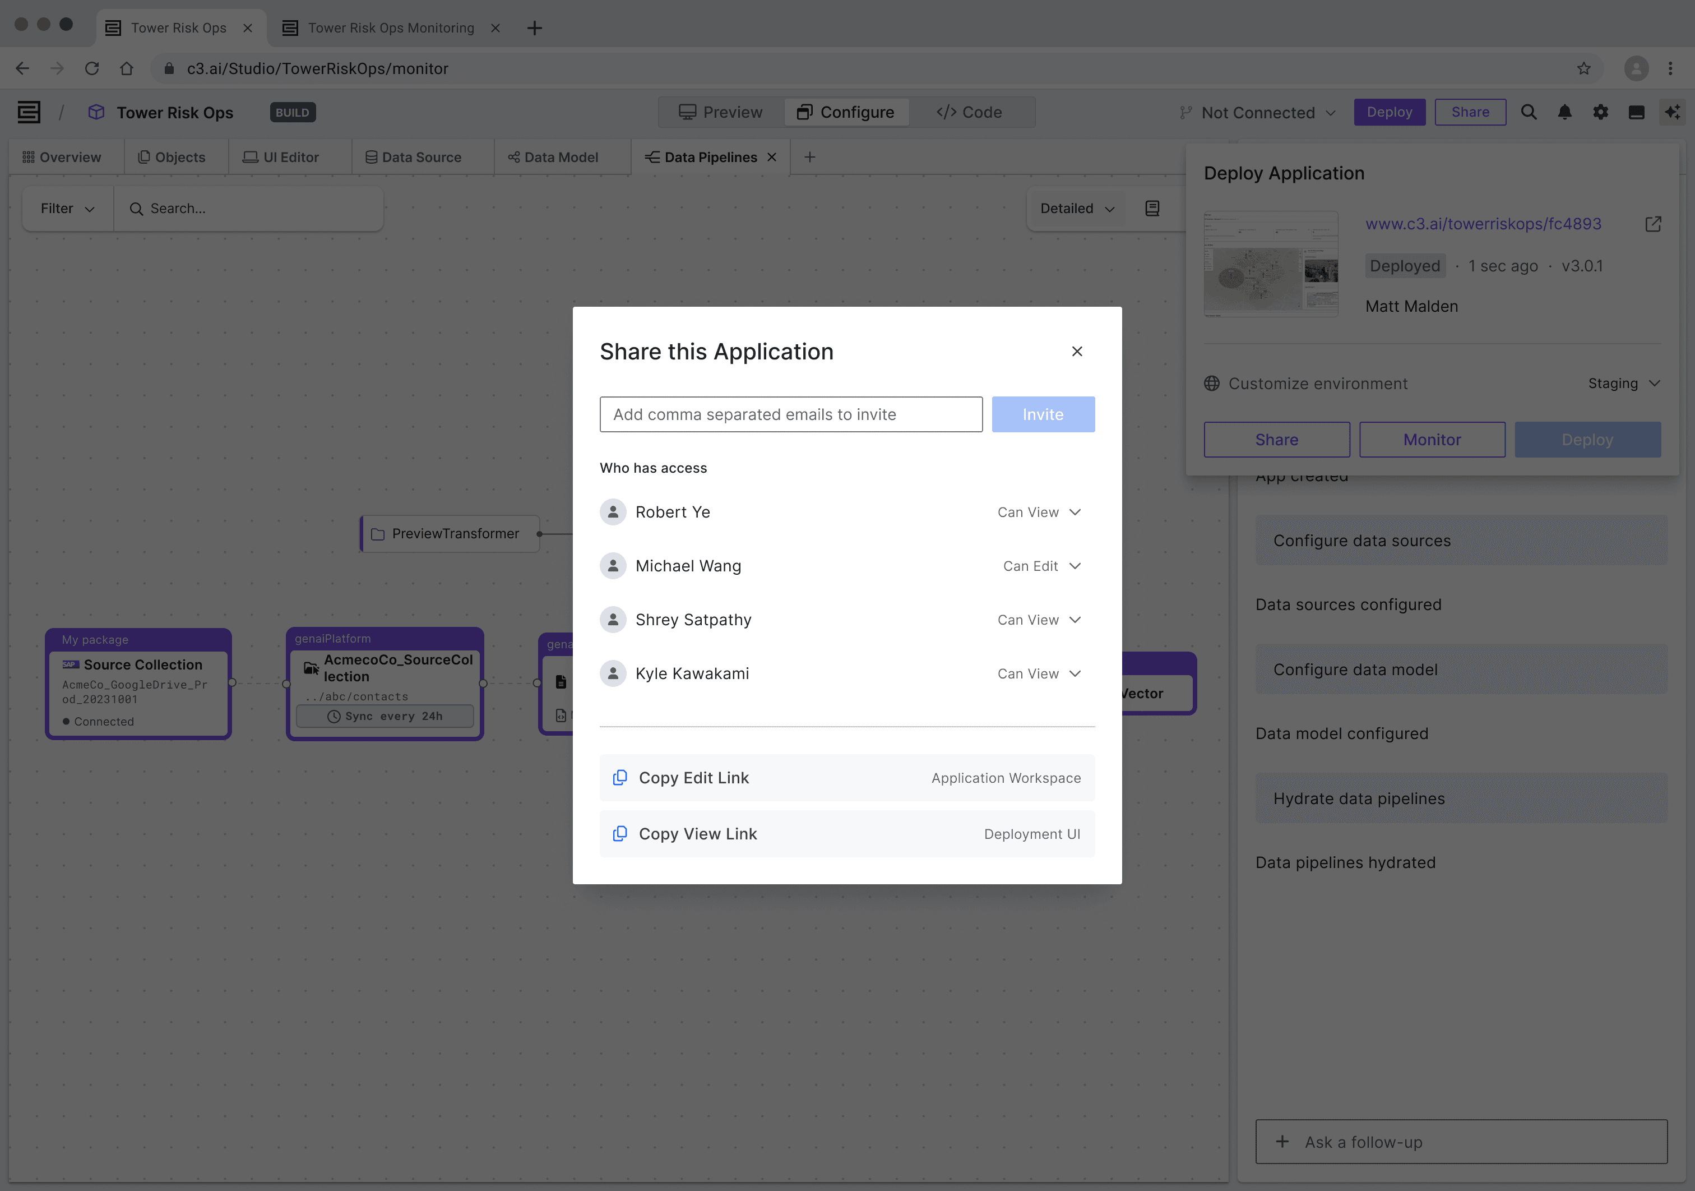
Task: Open the www.c3.ai/towerriskops/fc4893 link
Action: pyautogui.click(x=1483, y=224)
